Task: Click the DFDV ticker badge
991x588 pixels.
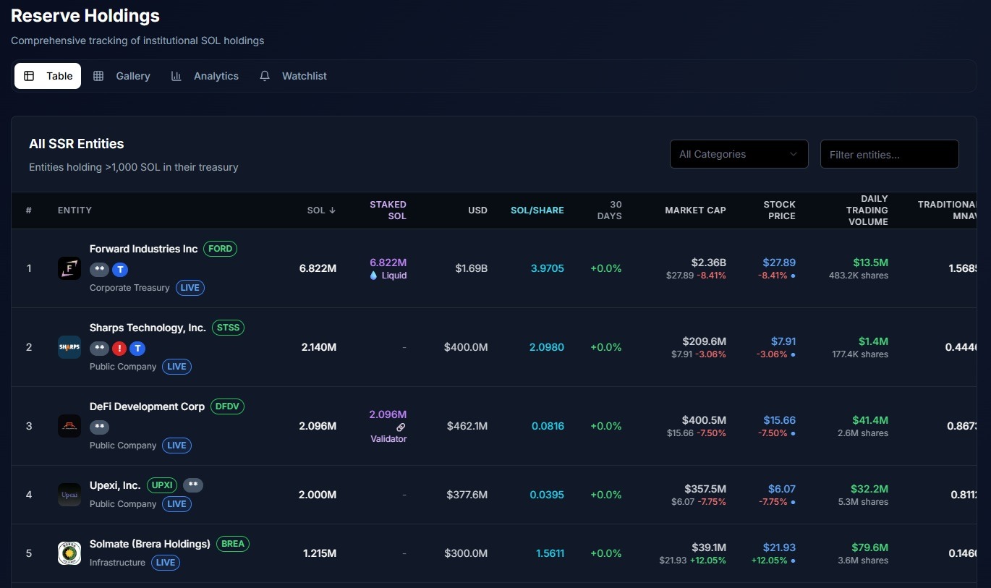Action: [x=227, y=406]
